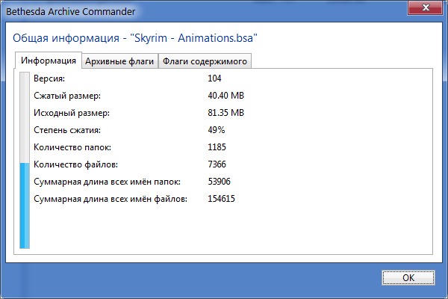Screen dimensions: 448x299
Task: Click the folder names total length value 53906
Action: point(220,182)
